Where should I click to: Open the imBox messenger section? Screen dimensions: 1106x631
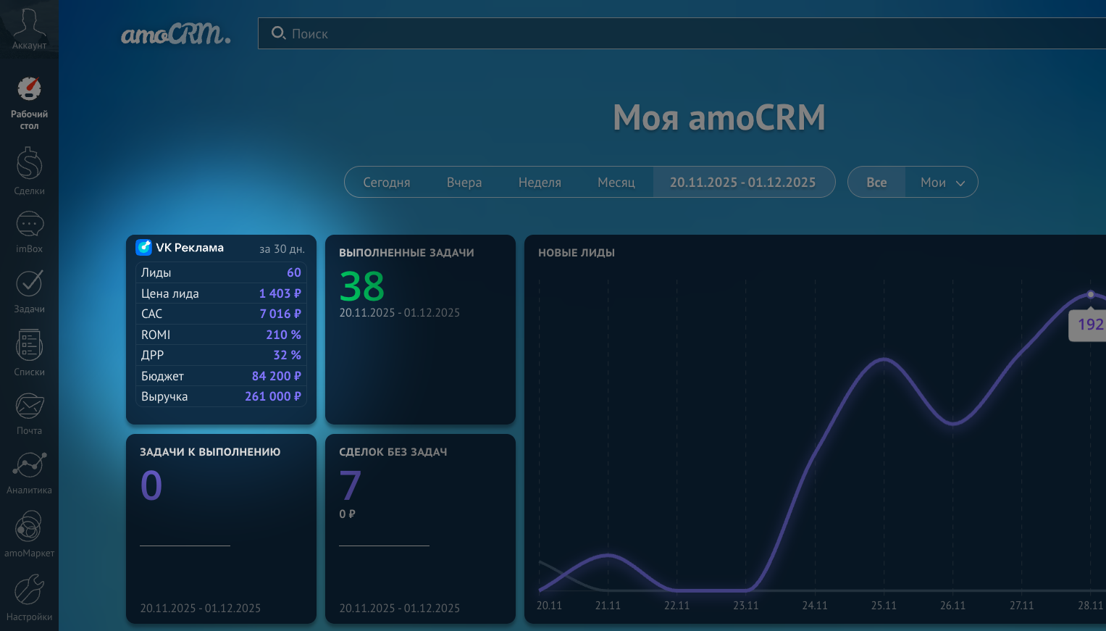[x=29, y=230]
